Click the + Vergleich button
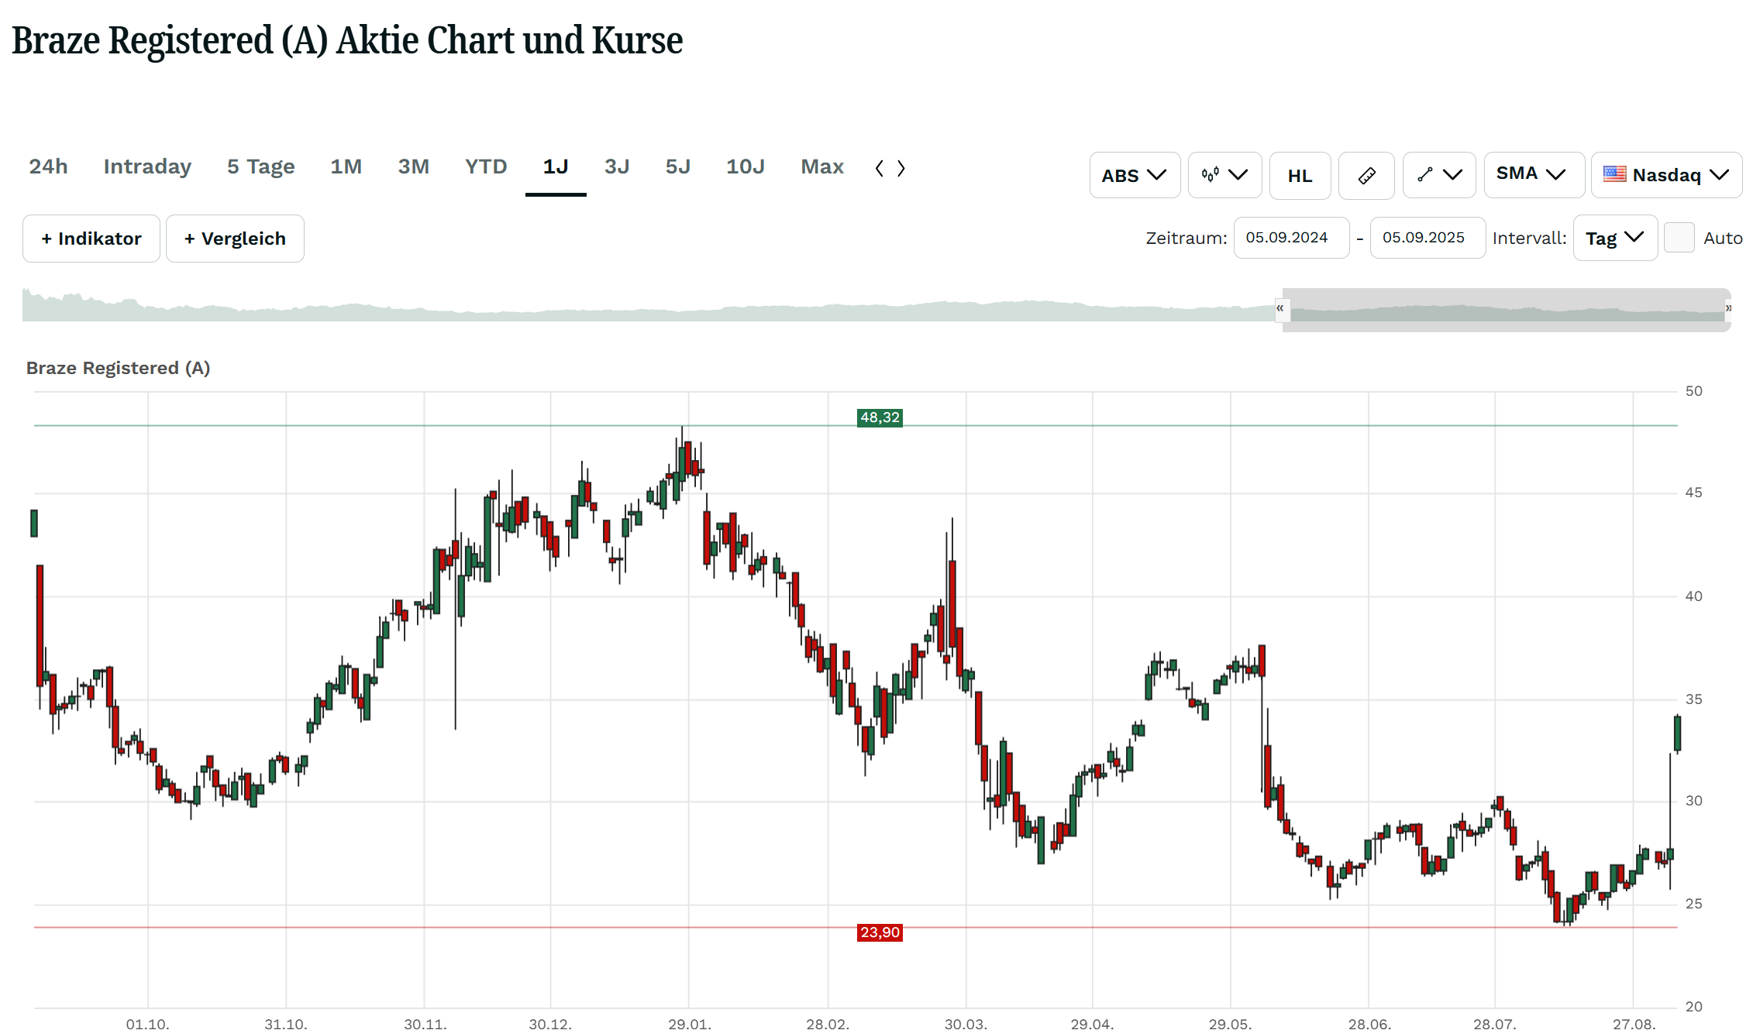The image size is (1753, 1030). click(x=235, y=239)
